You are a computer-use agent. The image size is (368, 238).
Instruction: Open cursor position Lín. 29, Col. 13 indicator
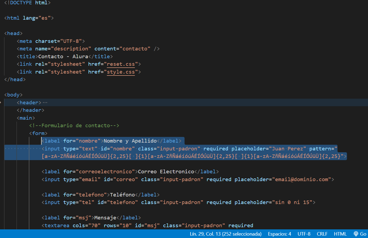pos(226,234)
